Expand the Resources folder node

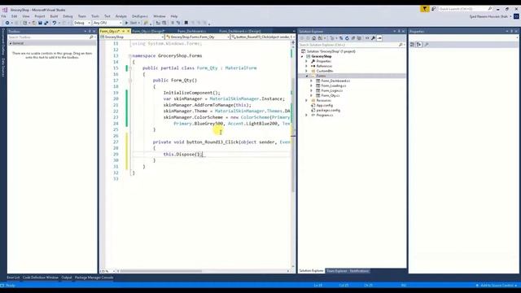[306, 100]
